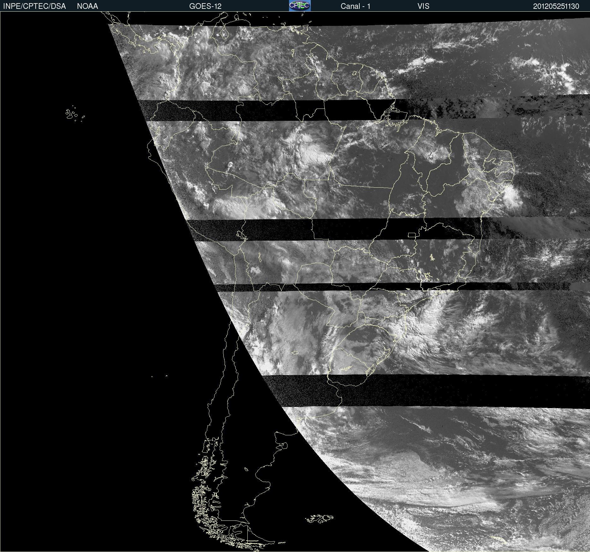Click the GOES-12 satellite label
The height and width of the screenshot is (552, 590).
205,6
